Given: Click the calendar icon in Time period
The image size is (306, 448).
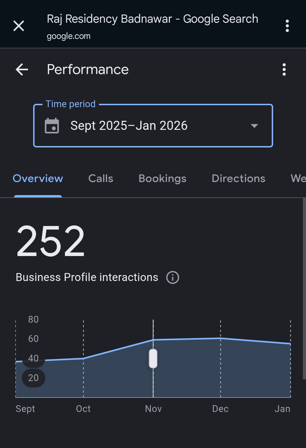Looking at the screenshot, I should 52,126.
